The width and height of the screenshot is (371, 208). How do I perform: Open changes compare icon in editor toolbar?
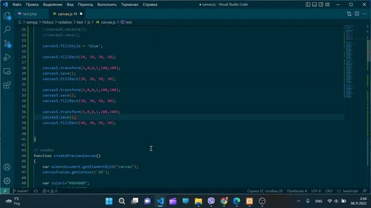[x=349, y=14]
